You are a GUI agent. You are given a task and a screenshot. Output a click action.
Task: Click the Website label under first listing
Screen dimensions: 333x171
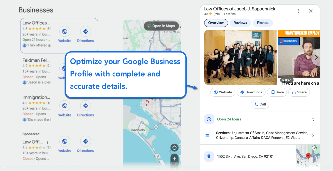click(x=65, y=41)
